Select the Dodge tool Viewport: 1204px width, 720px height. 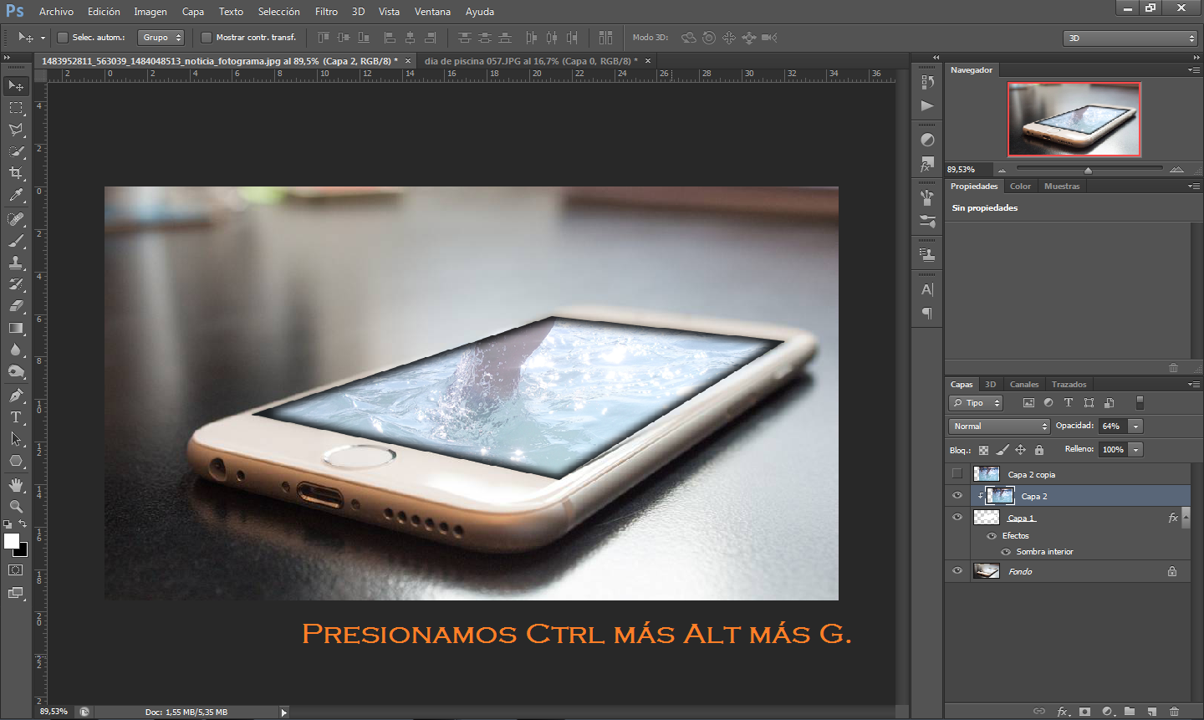(x=16, y=371)
